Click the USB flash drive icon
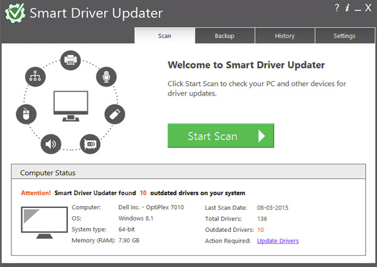The height and width of the screenshot is (267, 377). pyautogui.click(x=115, y=114)
